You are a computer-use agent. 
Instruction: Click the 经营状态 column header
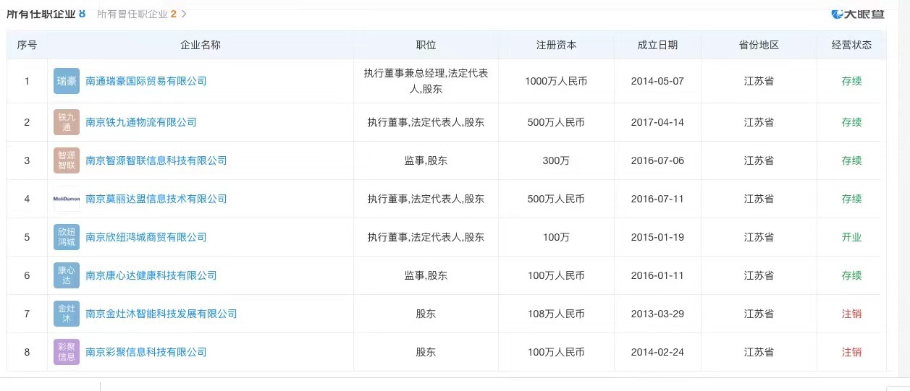pos(851,45)
